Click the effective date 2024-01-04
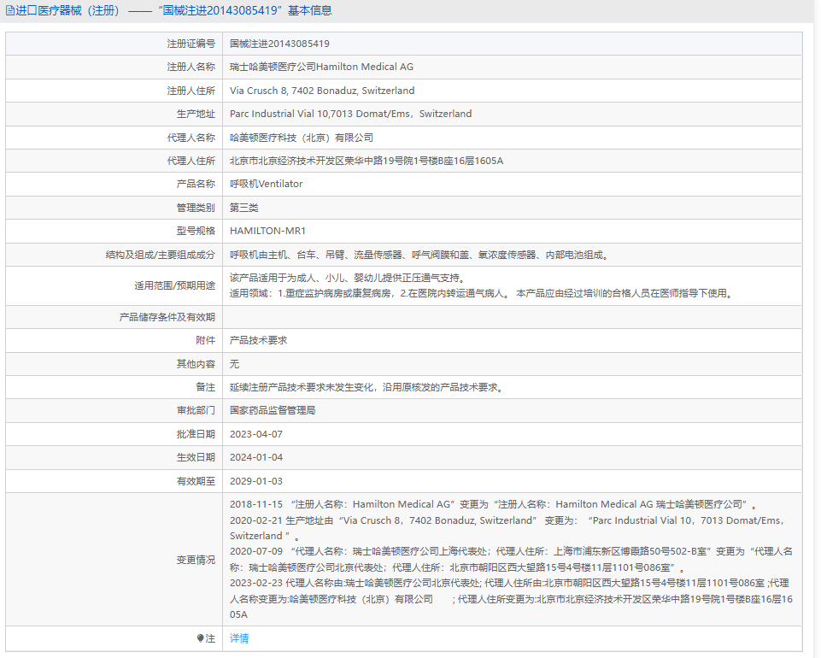Screen dimensions: 821x658 pyautogui.click(x=255, y=457)
